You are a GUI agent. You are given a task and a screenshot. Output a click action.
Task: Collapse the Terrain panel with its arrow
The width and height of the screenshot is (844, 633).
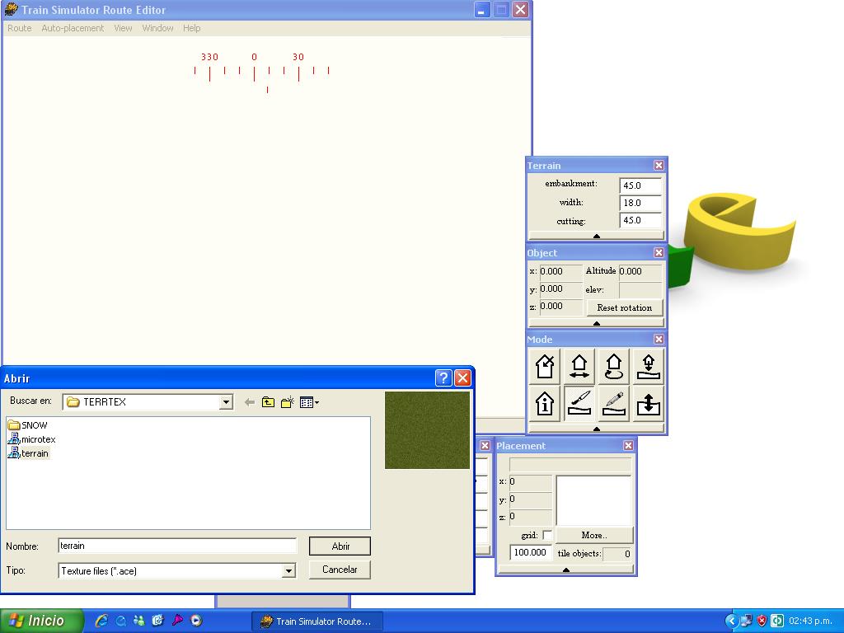(x=595, y=236)
